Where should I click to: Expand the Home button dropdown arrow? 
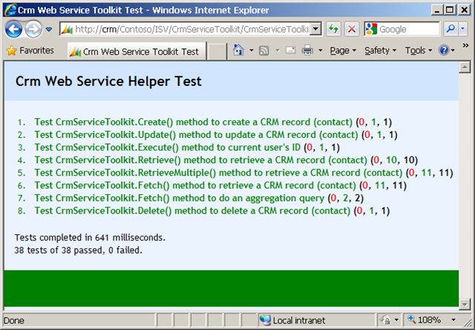pyautogui.click(x=252, y=50)
